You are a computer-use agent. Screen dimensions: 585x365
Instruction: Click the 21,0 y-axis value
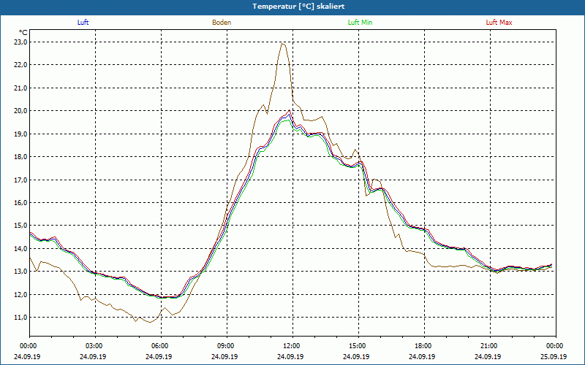click(21, 88)
